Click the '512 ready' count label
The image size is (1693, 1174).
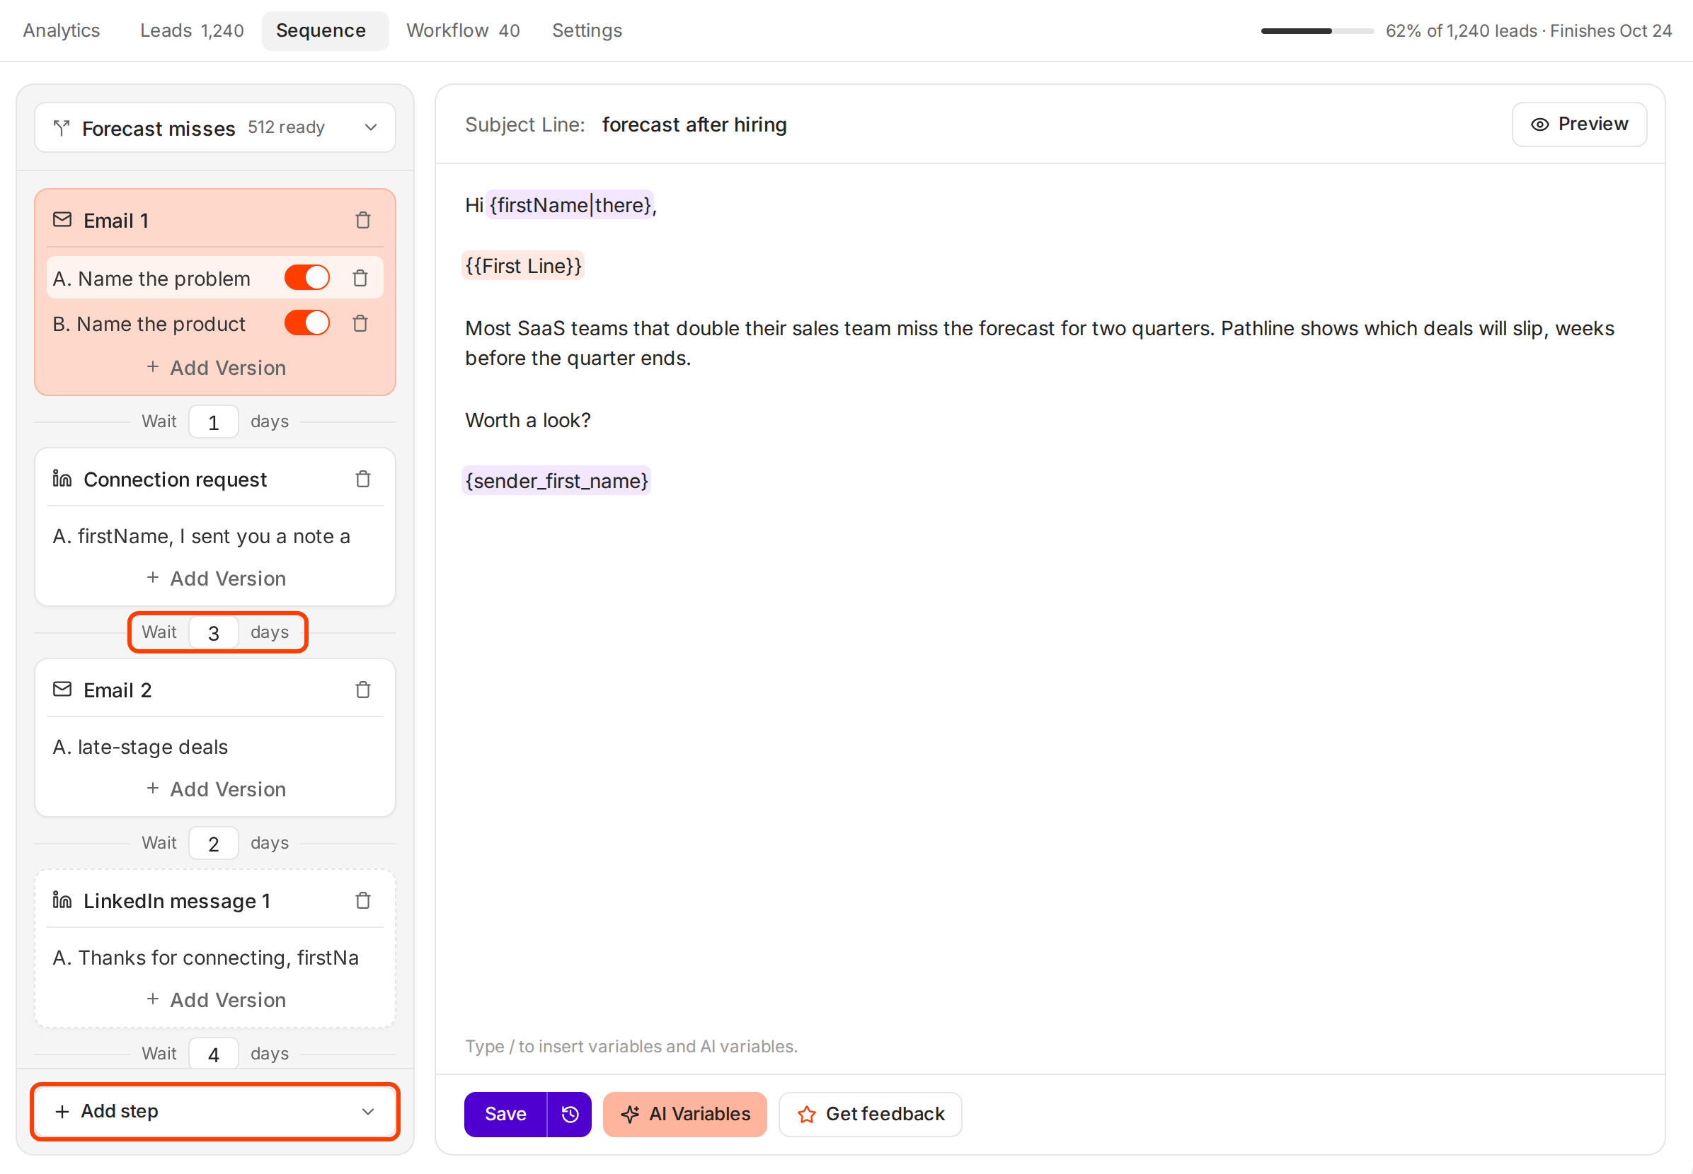tap(286, 127)
